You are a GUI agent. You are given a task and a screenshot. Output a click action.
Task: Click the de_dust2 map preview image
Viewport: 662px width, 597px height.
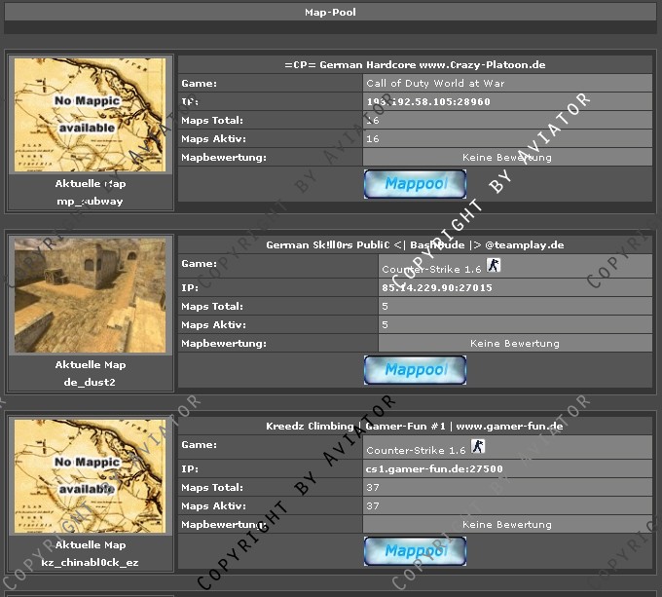click(91, 295)
